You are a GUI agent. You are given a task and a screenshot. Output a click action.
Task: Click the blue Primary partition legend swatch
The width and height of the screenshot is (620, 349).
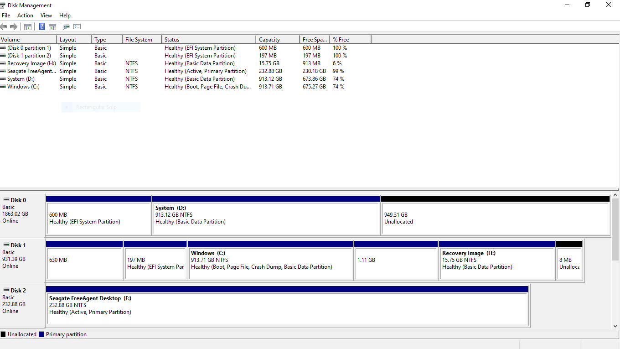point(41,334)
